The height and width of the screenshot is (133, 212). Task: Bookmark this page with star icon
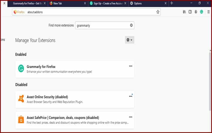point(158,12)
